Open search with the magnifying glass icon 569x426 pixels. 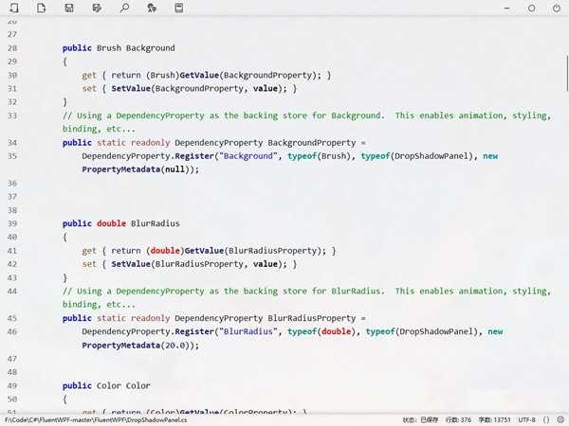[x=124, y=8]
